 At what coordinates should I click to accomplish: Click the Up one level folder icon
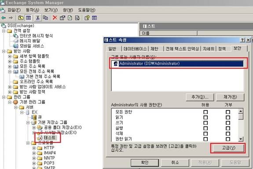(21, 18)
